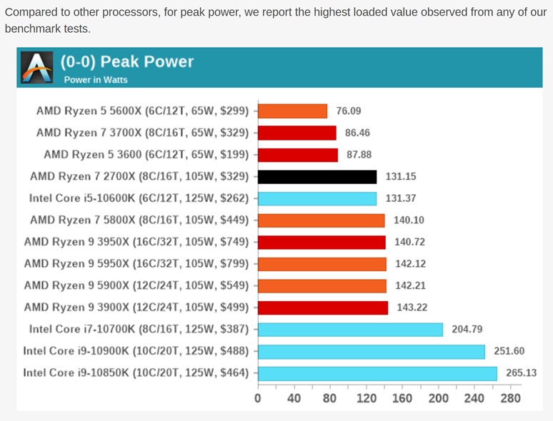Select the 143.22 value next to Ryzen 9 3900X

(x=410, y=308)
